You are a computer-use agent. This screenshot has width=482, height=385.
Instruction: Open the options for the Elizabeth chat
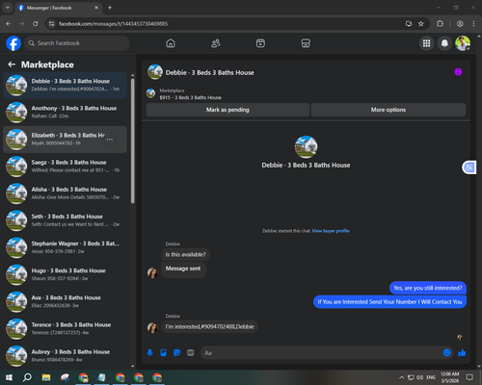click(110, 140)
